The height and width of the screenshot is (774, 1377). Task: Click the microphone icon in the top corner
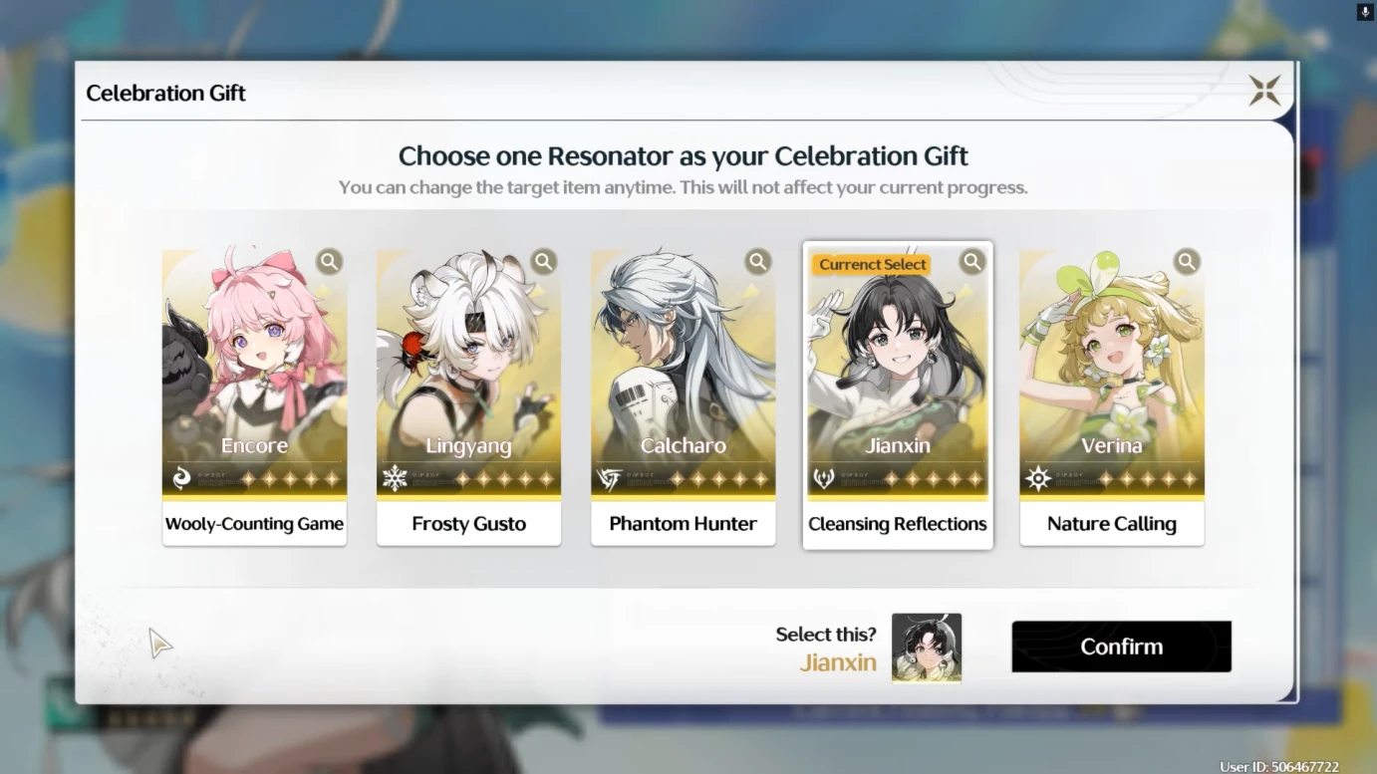[1365, 12]
